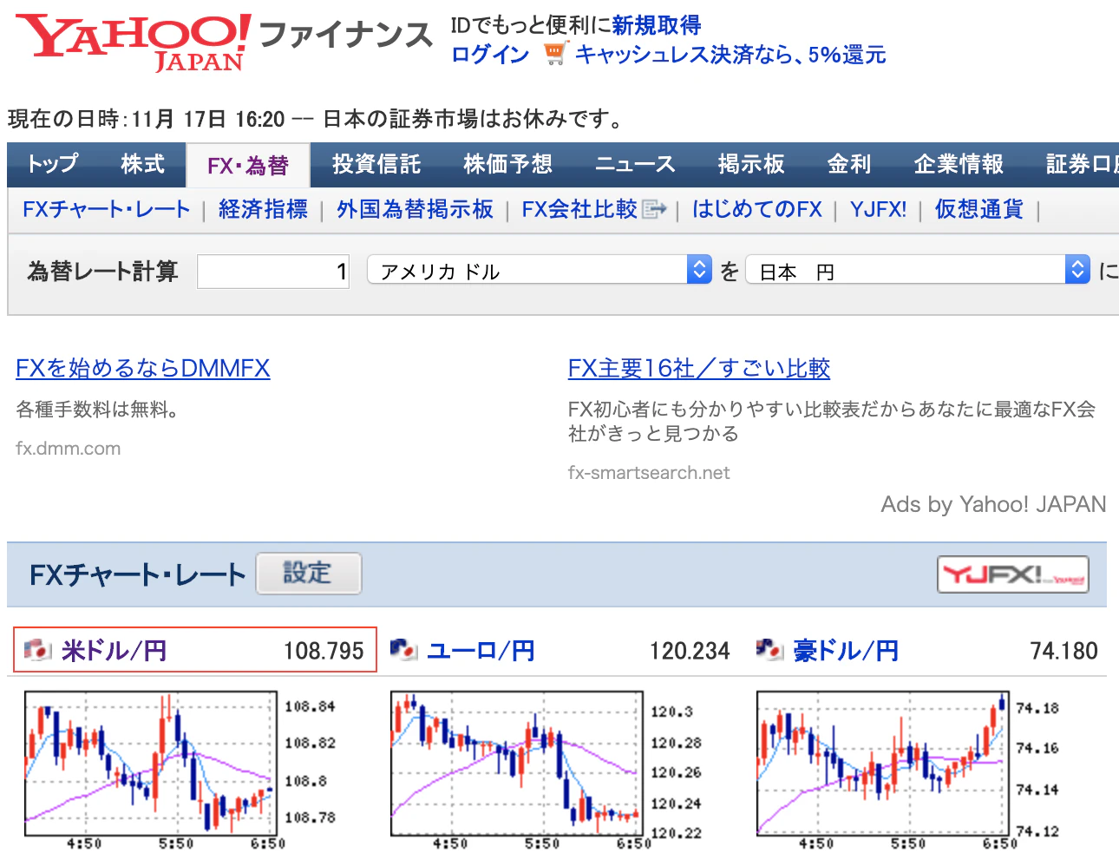
Task: Click the 74.180 rate value
Action: (x=1063, y=651)
